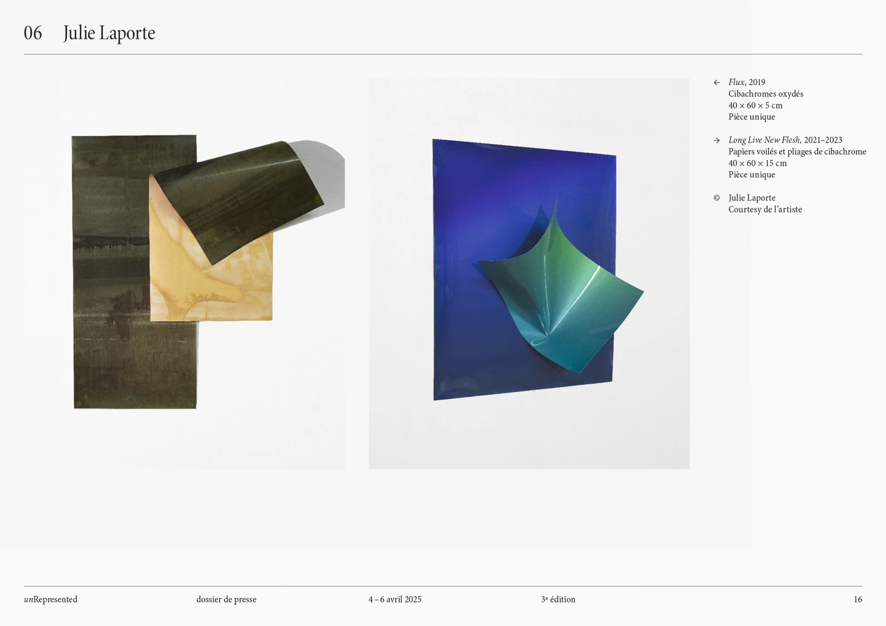The image size is (886, 626).
Task: Click the Flux, 2019 title text
Action: pyautogui.click(x=747, y=82)
